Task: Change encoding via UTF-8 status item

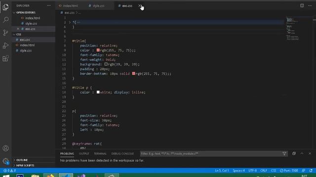Action: 252,171
